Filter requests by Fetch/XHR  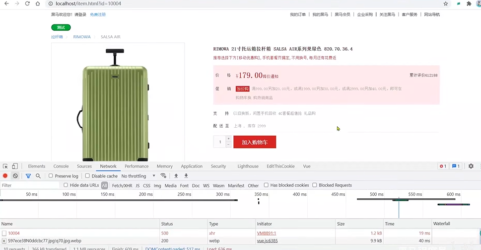[122, 185]
